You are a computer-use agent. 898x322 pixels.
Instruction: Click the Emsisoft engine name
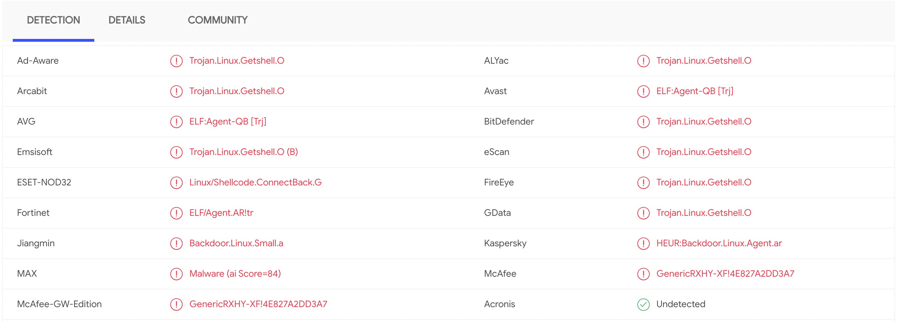35,152
